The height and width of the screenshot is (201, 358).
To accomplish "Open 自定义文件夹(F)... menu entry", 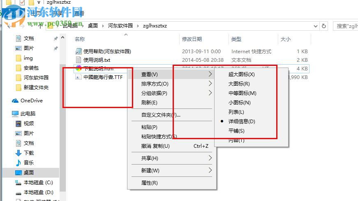I will pyautogui.click(x=161, y=115).
